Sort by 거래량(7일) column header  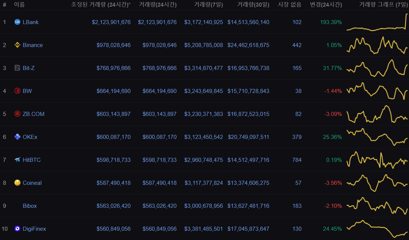tap(208, 5)
